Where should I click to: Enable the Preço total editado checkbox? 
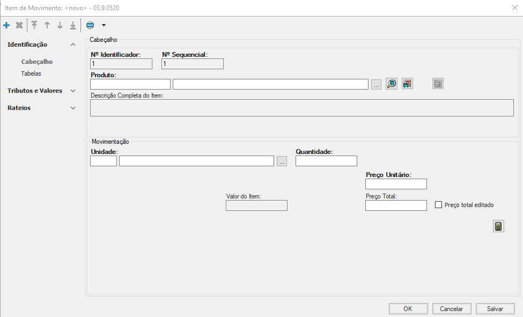[438, 205]
